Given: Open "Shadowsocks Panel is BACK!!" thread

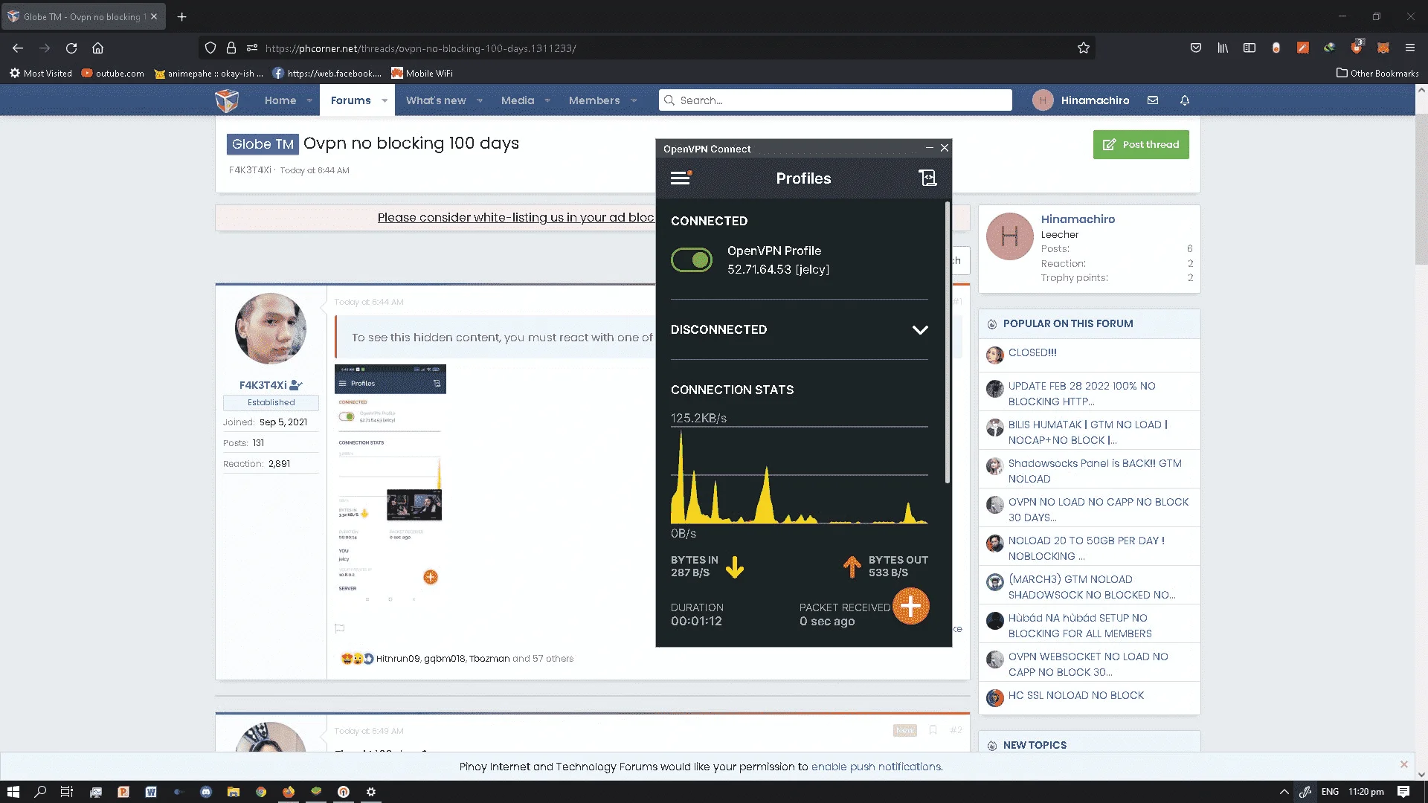Looking at the screenshot, I should coord(1095,471).
